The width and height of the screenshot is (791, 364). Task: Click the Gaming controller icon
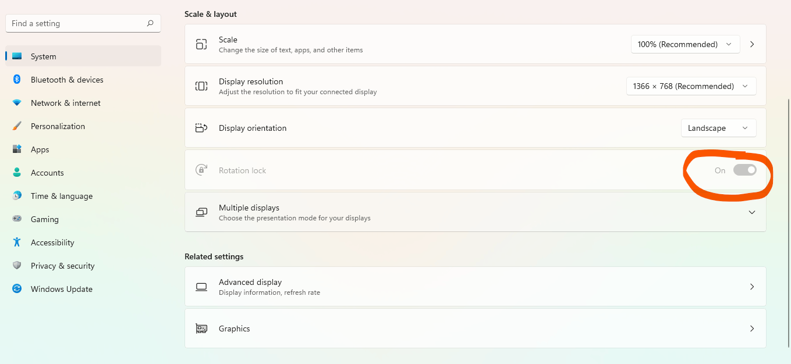[x=17, y=219]
